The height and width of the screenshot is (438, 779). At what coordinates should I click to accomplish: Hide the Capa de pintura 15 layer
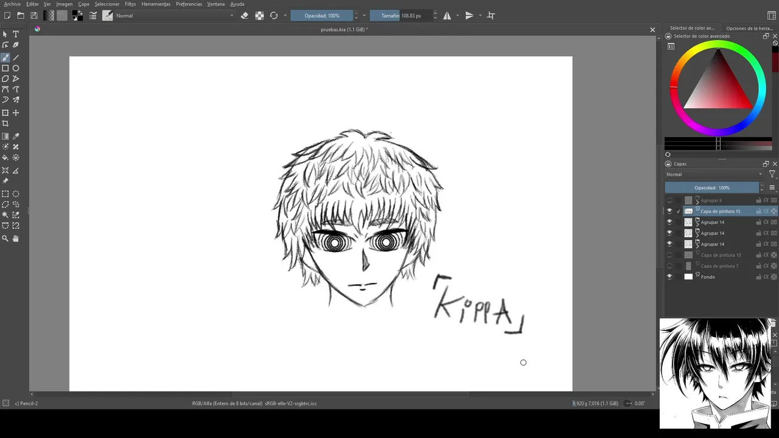point(669,211)
